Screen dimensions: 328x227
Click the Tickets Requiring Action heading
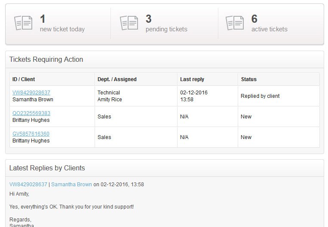tap(46, 60)
